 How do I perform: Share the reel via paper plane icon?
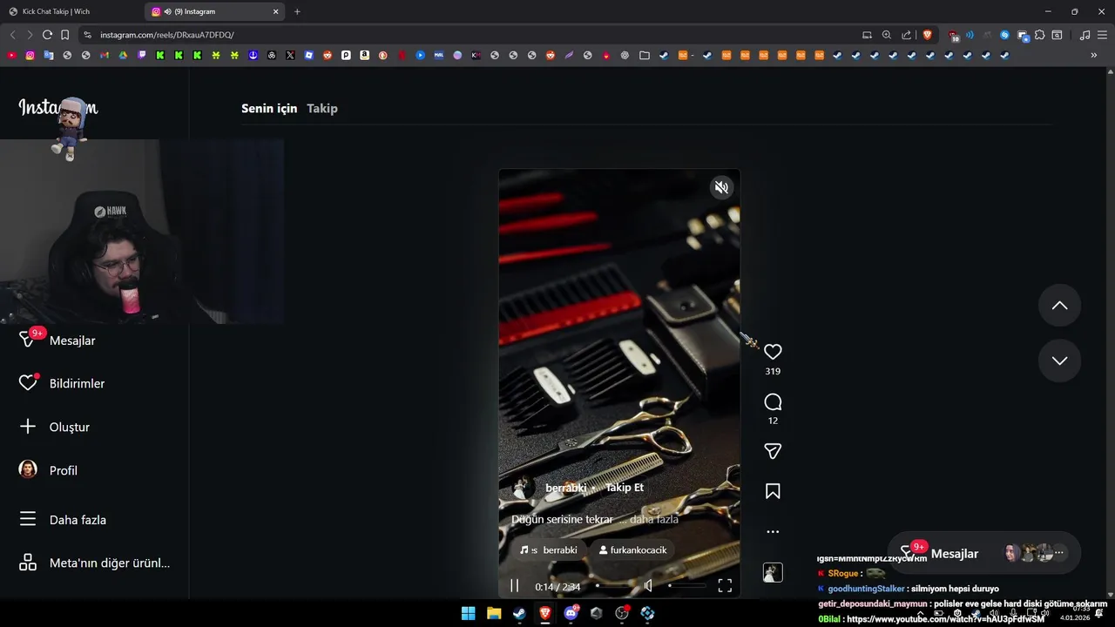pyautogui.click(x=773, y=451)
